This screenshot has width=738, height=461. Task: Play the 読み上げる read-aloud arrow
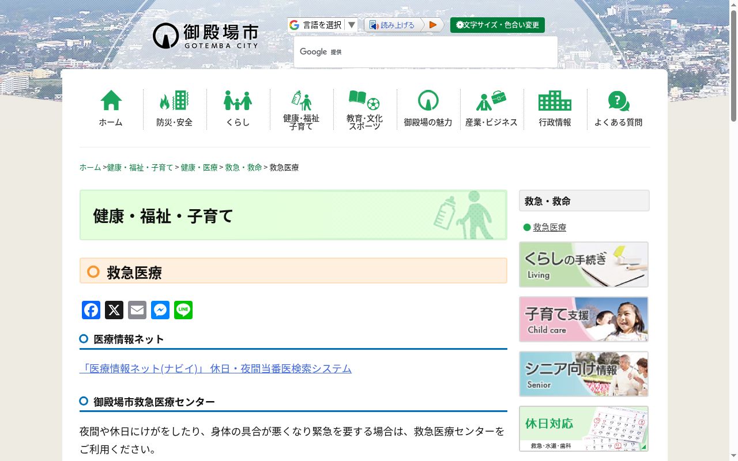(433, 25)
